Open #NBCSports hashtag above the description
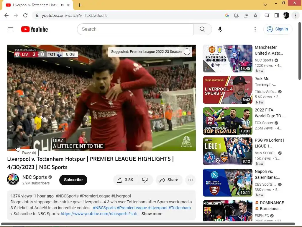This screenshot has height=227, width=302. tap(67, 196)
